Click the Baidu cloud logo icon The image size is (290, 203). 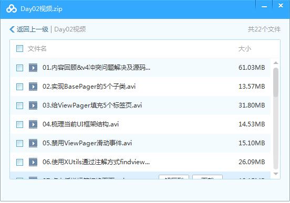click(x=11, y=9)
